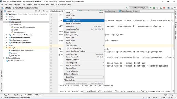Click the Build project hammer icon
The height and width of the screenshot is (99, 177).
click(x=127, y=8)
